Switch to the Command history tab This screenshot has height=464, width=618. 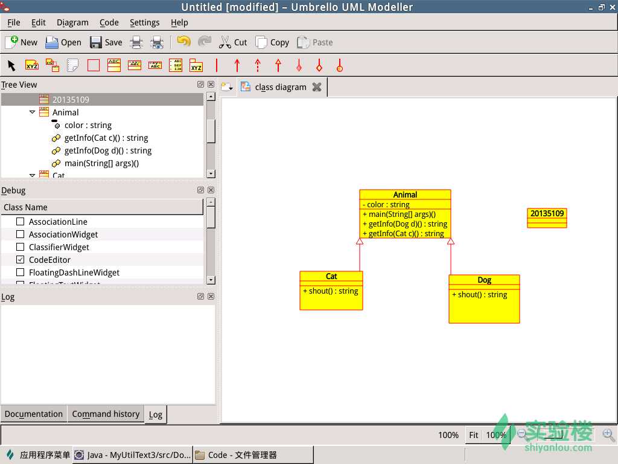[x=106, y=414]
